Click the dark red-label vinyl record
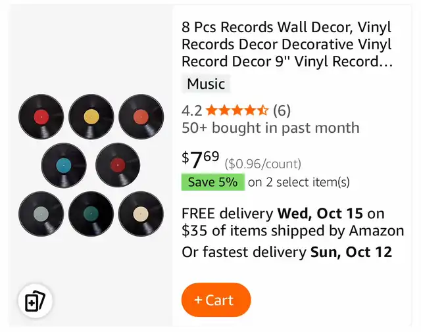Image resolution: width=421 pixels, height=332 pixels. point(118,165)
